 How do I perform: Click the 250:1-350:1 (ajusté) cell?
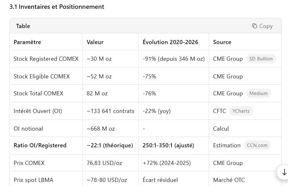coord(168,145)
